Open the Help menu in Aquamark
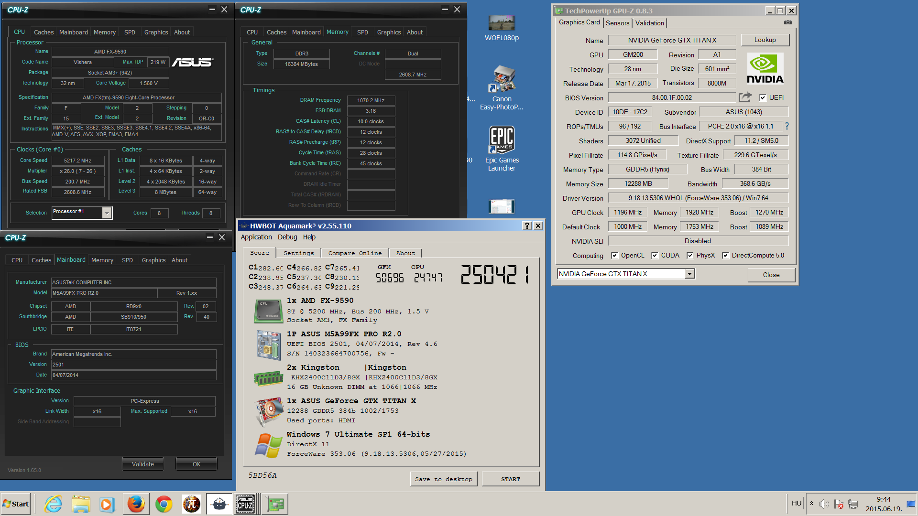Screen dimensions: 918x516 (309, 237)
